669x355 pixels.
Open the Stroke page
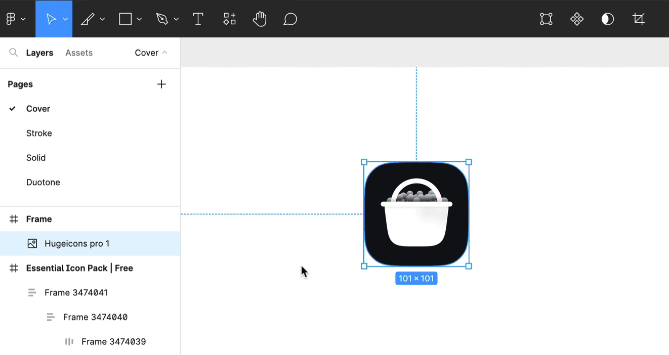pos(39,133)
